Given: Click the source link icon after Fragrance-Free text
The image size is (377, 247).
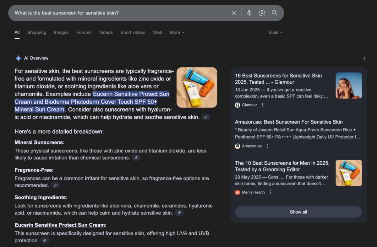Looking at the screenshot, I should (x=55, y=185).
